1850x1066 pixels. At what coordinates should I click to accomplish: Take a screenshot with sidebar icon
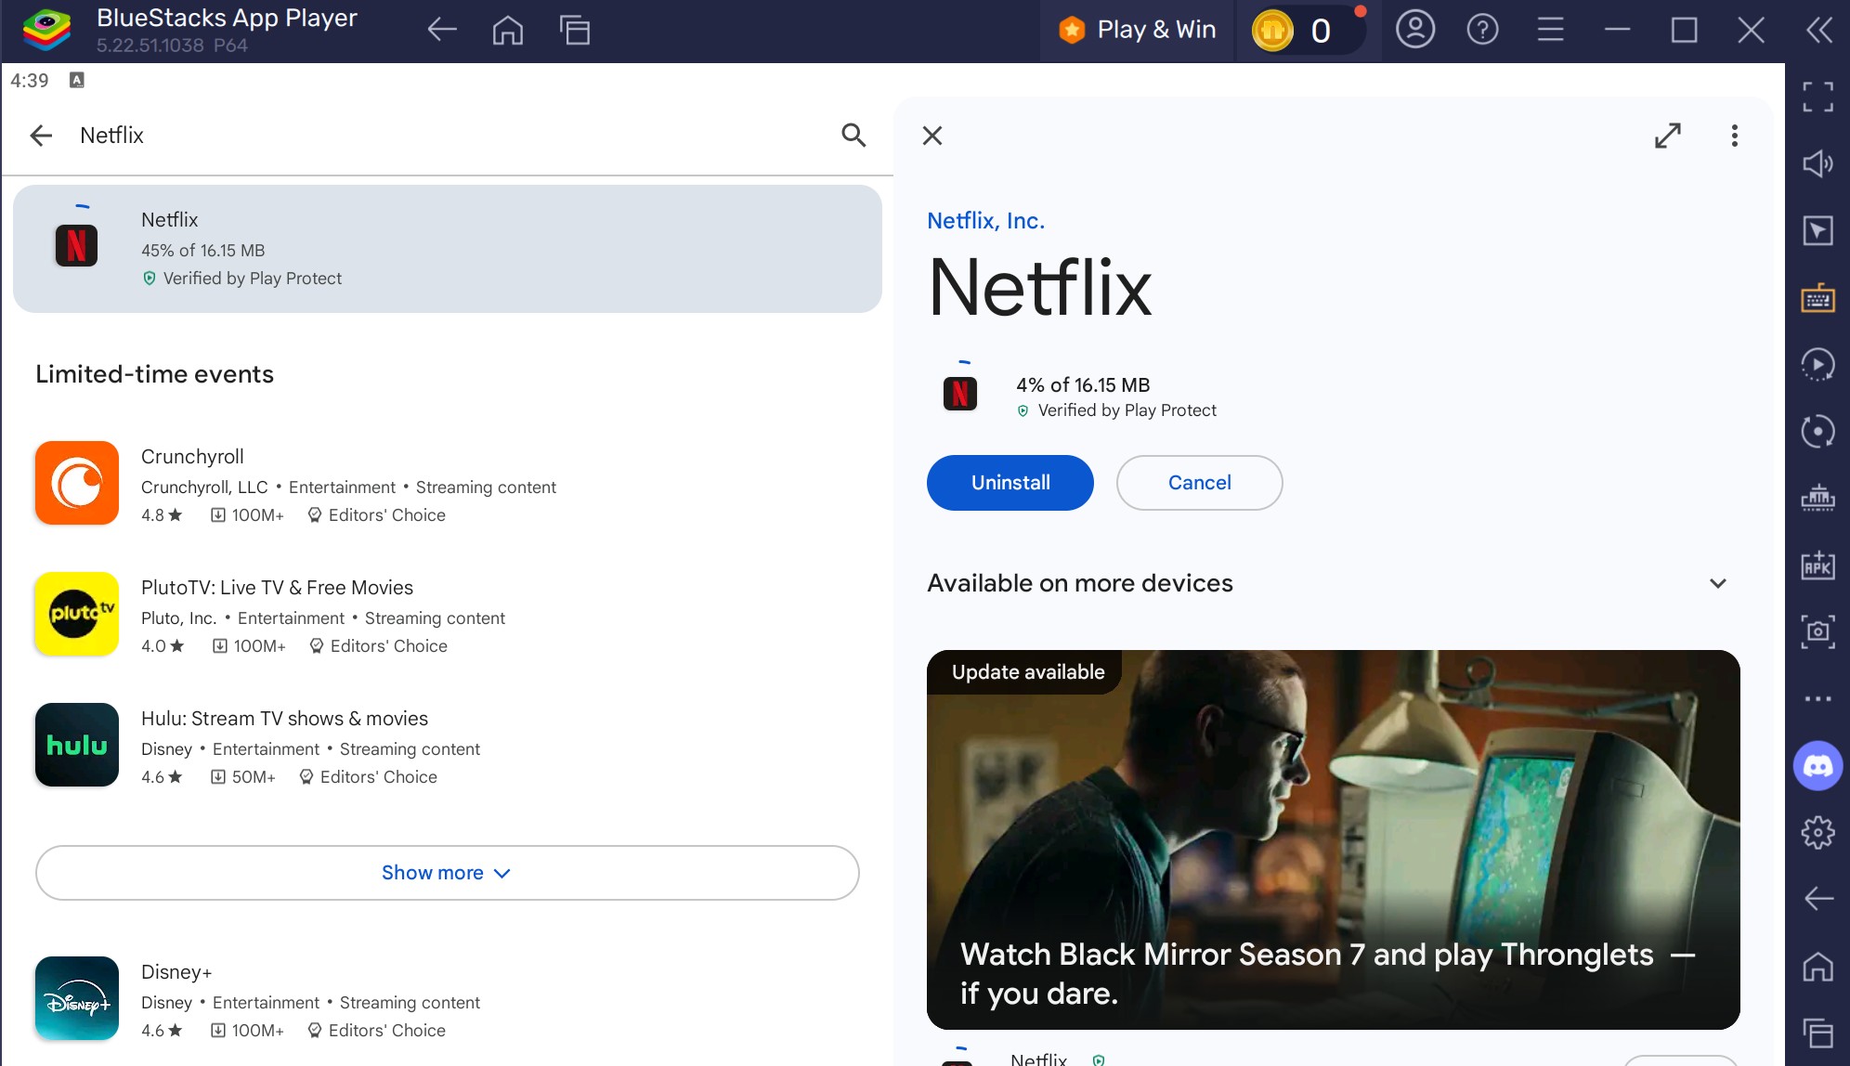(1817, 631)
